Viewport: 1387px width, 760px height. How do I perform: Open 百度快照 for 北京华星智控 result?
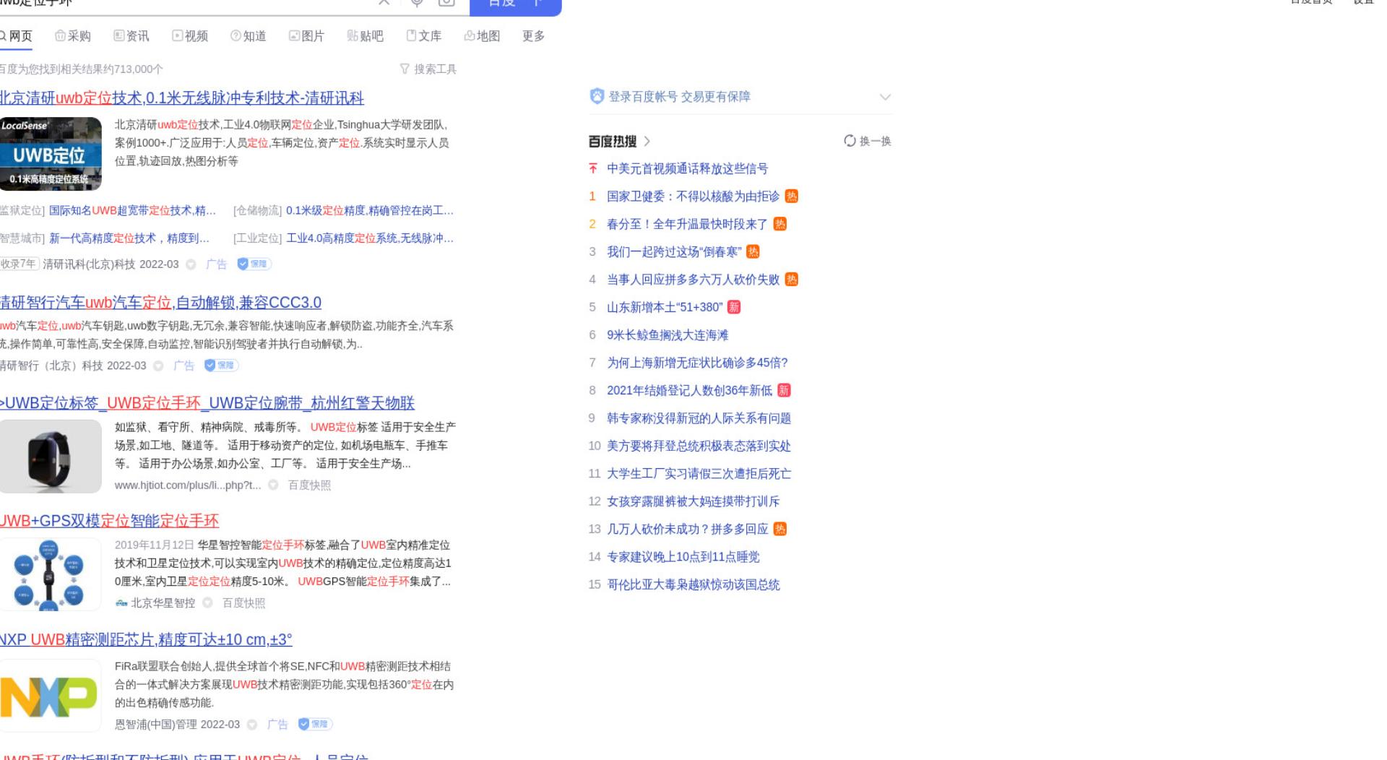pos(243,603)
